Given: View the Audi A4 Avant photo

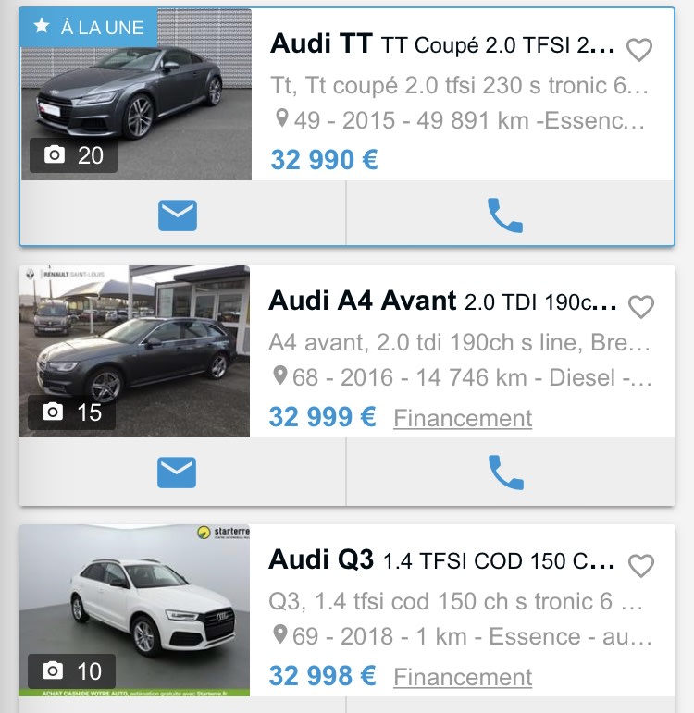Looking at the screenshot, I should pyautogui.click(x=134, y=351).
